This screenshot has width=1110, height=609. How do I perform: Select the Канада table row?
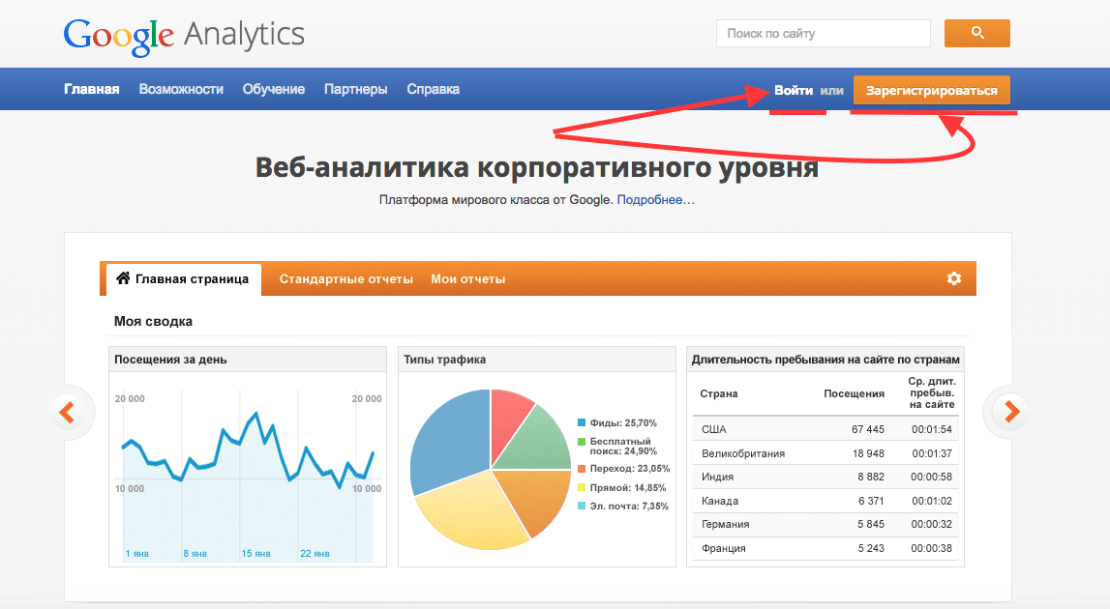825,501
